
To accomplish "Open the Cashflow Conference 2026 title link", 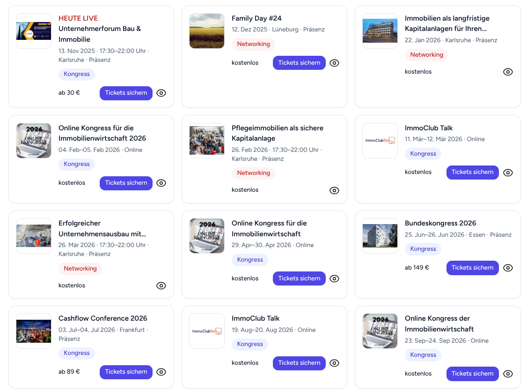I will (x=102, y=318).
